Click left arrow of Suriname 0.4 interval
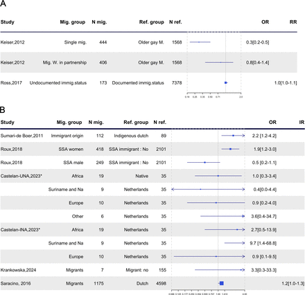The height and width of the screenshot is (295, 305). 173,189
